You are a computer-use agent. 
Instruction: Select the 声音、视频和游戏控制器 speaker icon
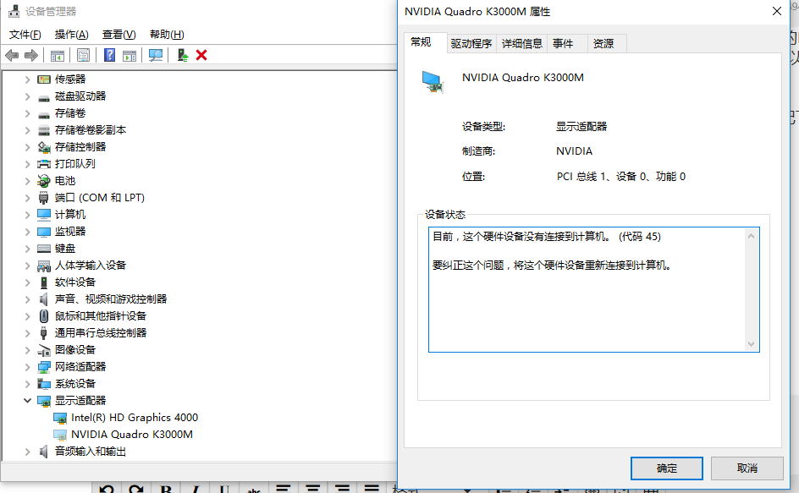coord(44,299)
